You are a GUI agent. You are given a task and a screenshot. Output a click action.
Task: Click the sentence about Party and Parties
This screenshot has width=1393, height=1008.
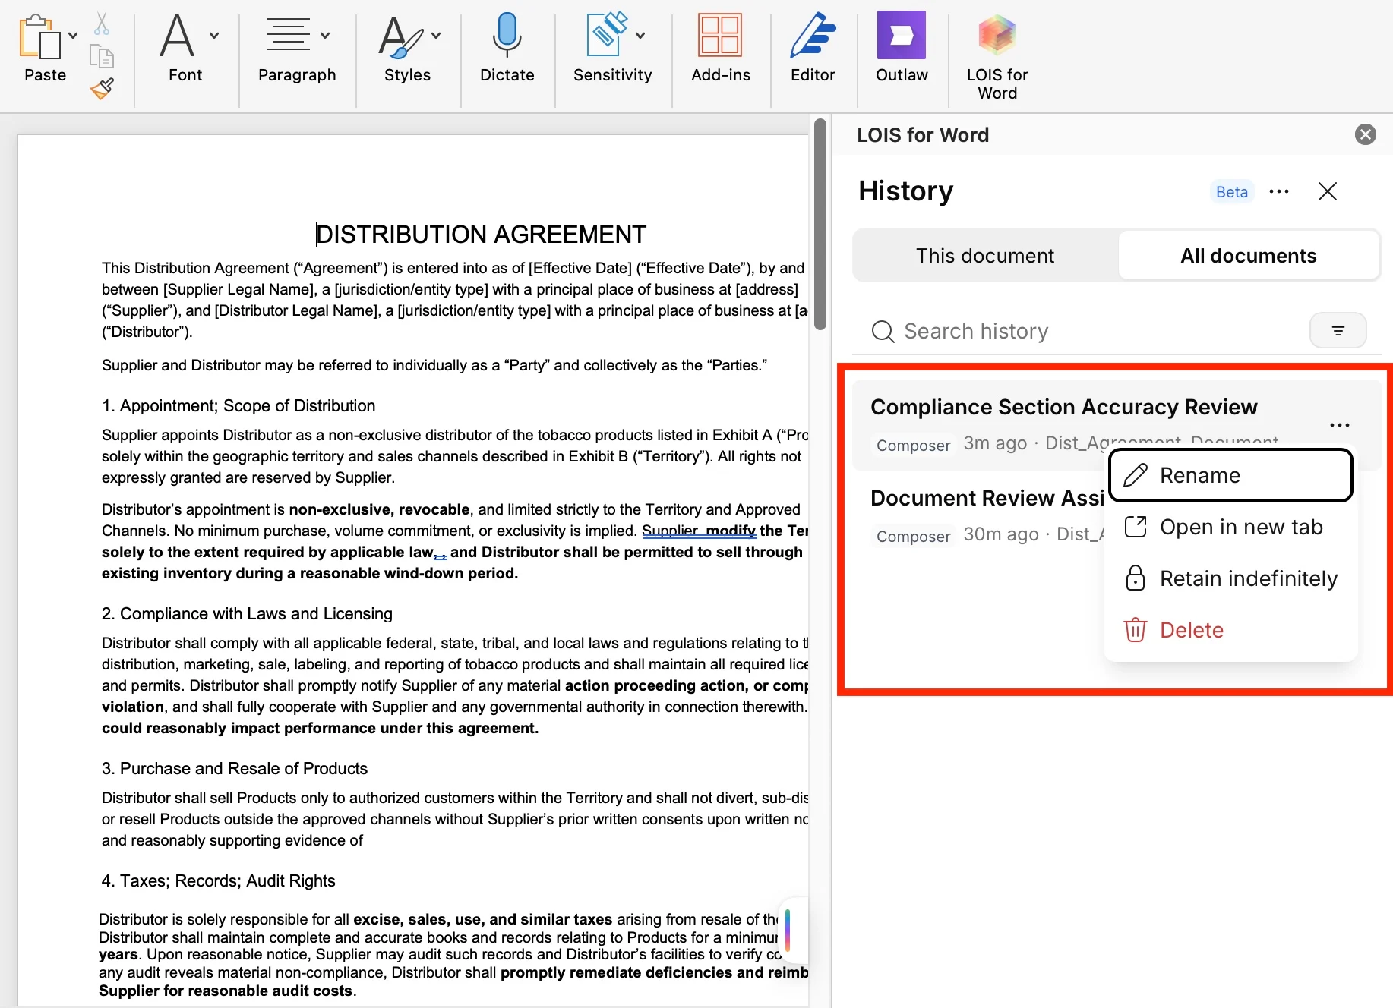(434, 365)
